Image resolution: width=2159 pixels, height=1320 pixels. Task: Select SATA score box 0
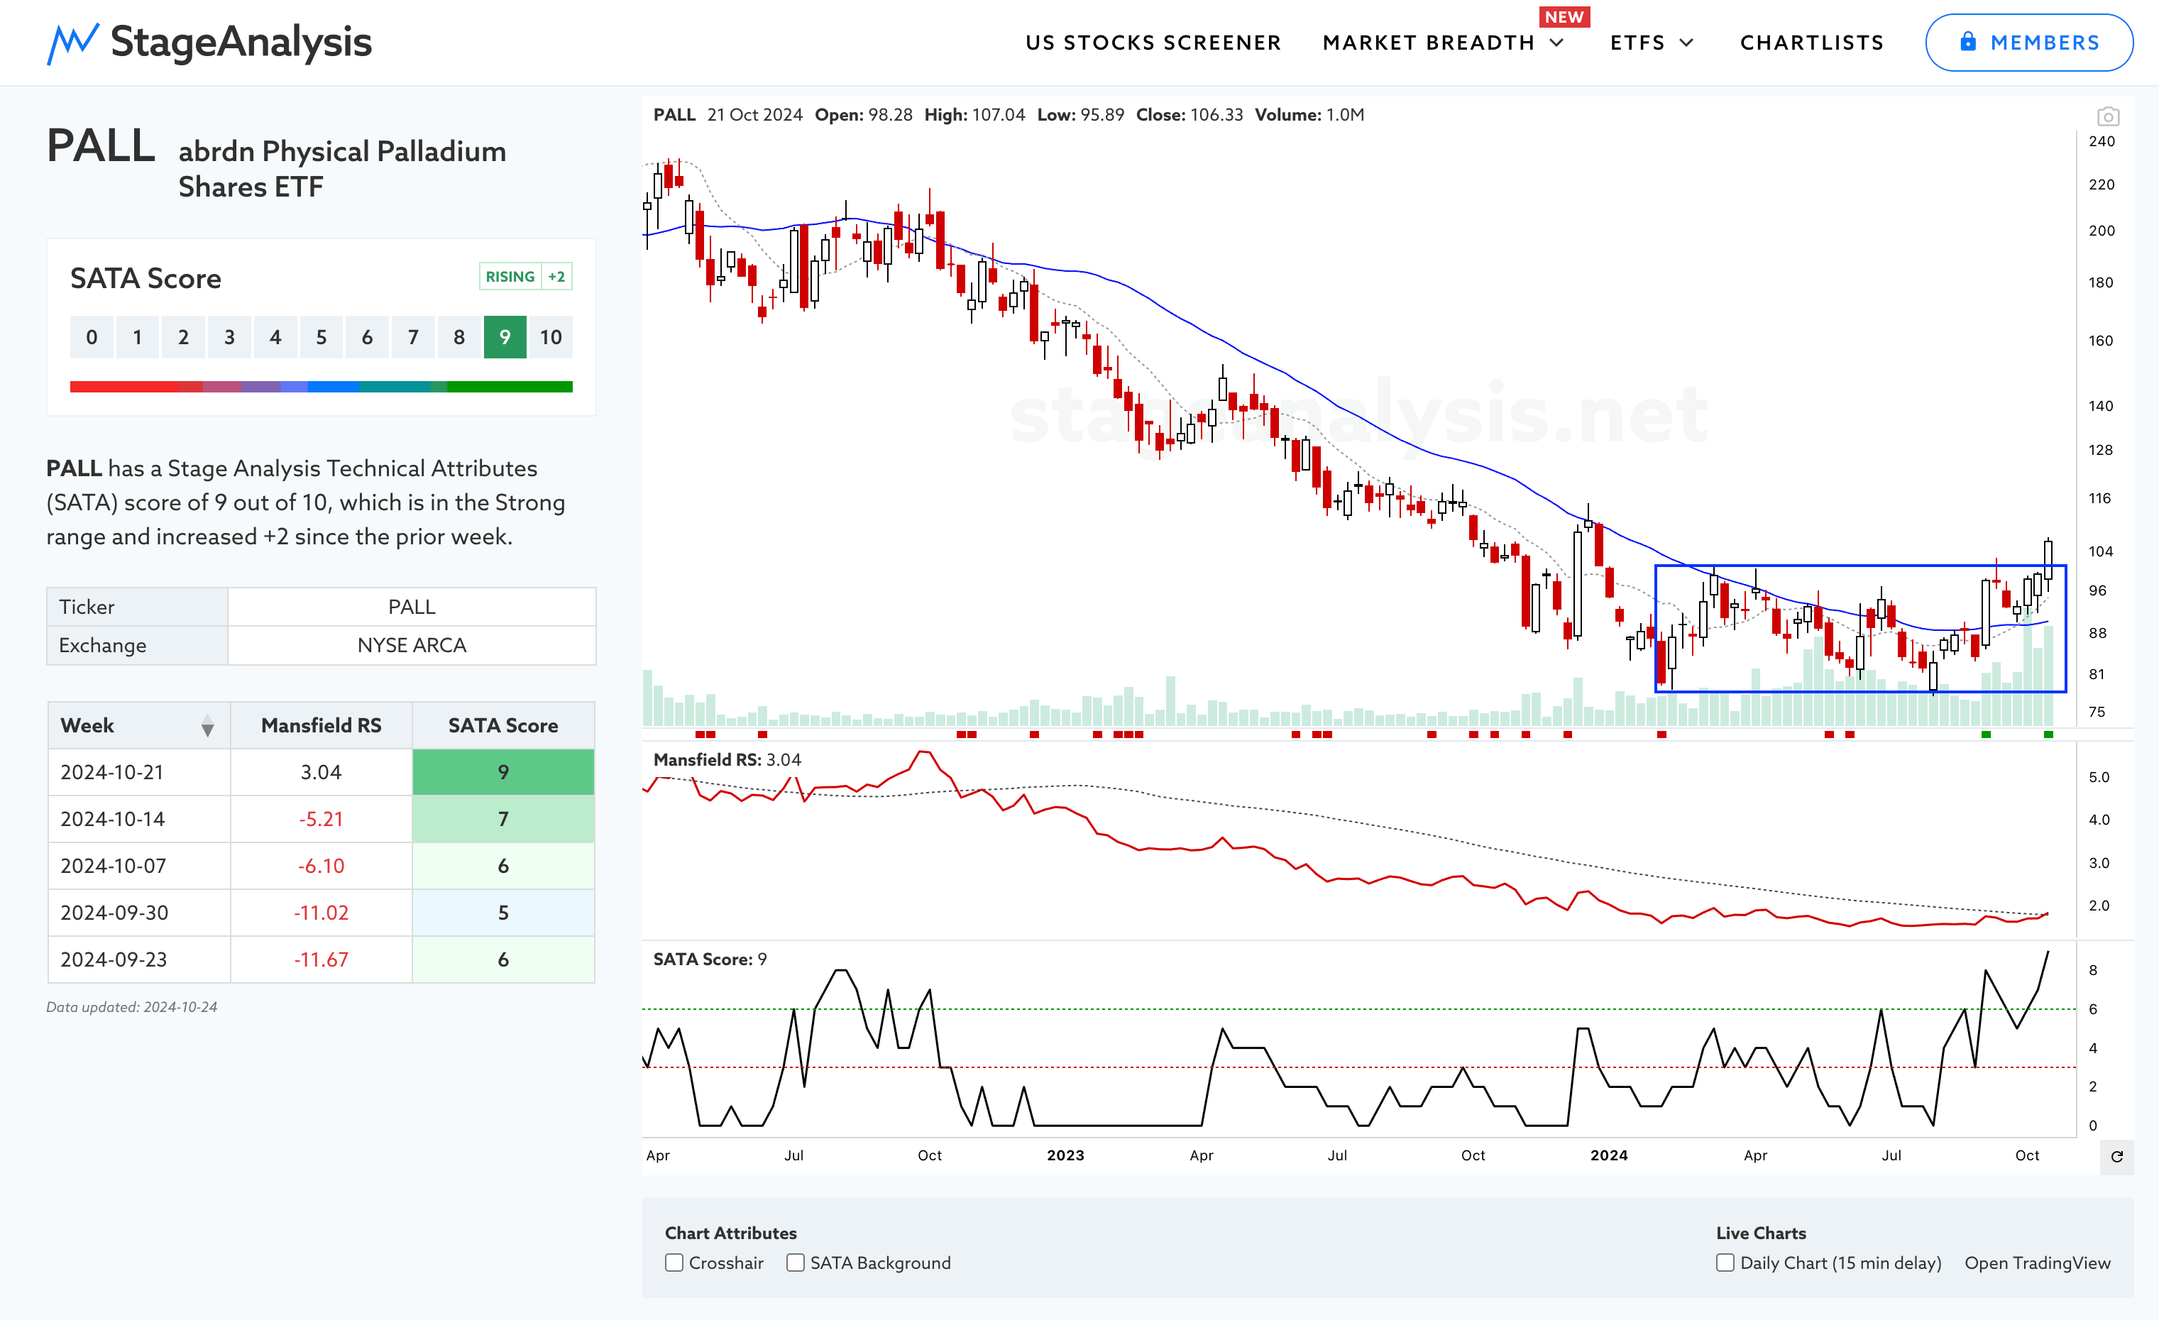click(x=91, y=337)
